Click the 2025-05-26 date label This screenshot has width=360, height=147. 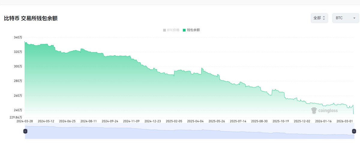[x=217, y=121]
